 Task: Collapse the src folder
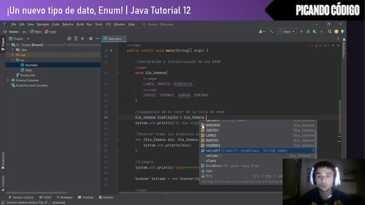click(x=13, y=60)
